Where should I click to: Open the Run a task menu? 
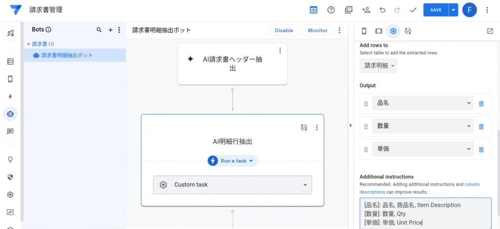tap(233, 161)
